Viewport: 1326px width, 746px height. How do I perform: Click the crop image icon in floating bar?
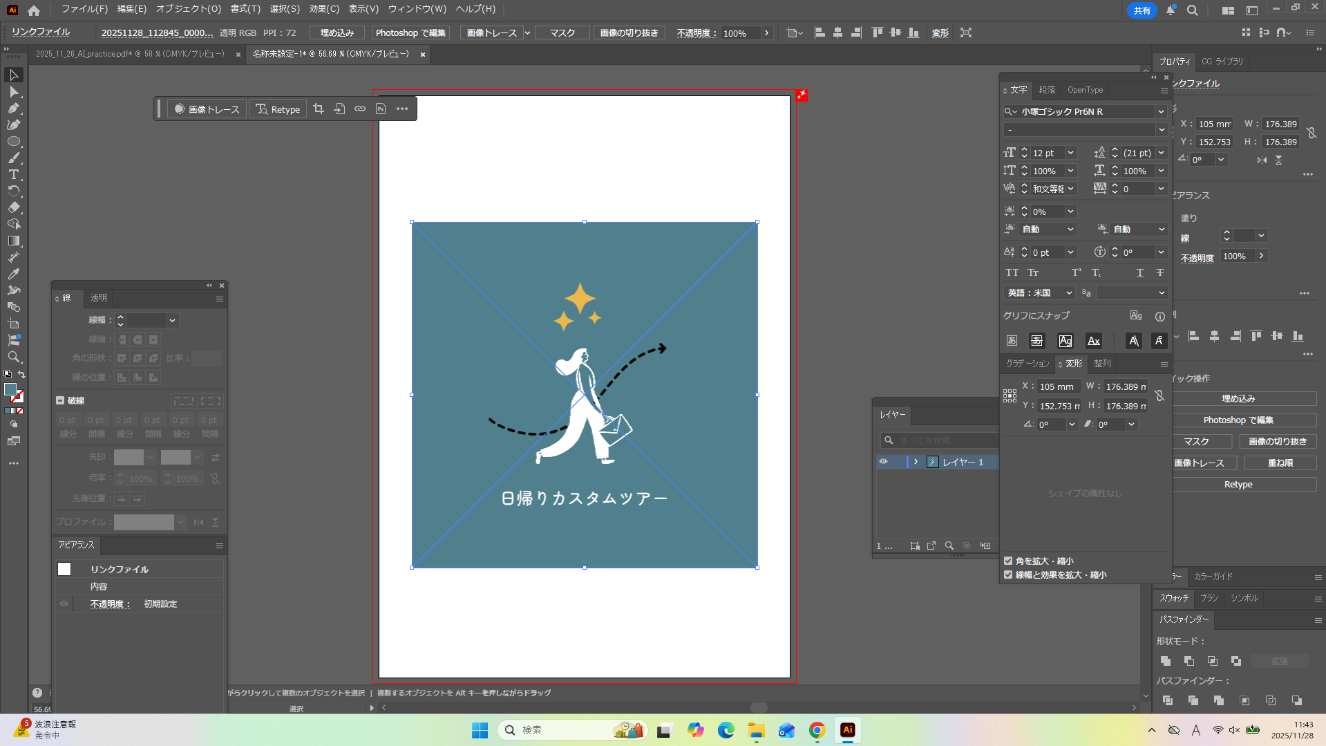pyautogui.click(x=319, y=109)
